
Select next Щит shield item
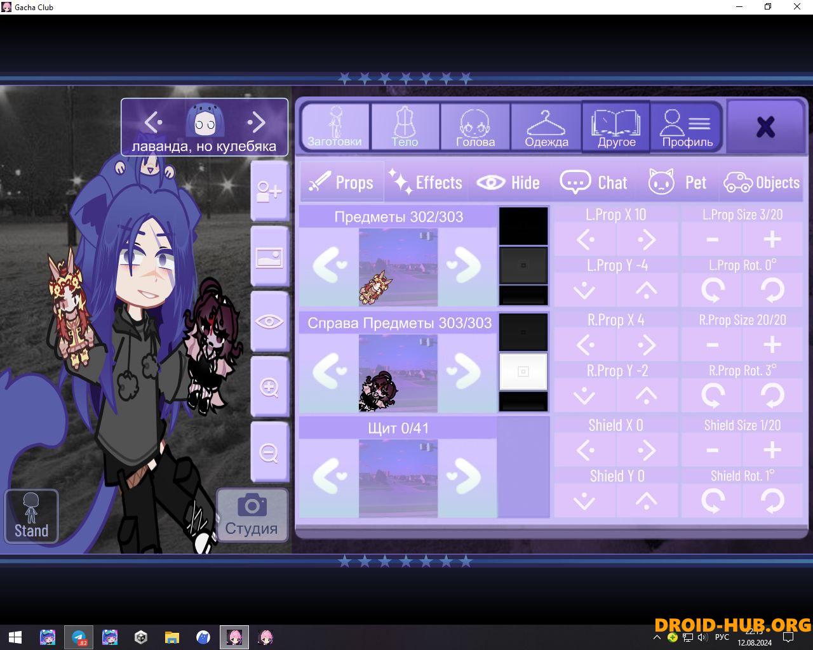(467, 477)
